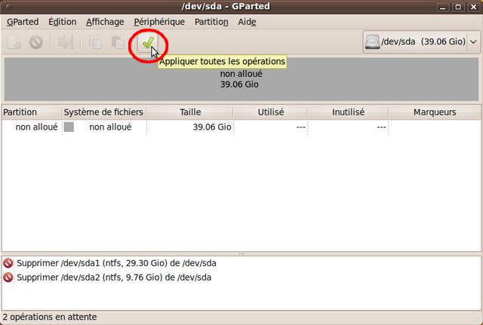Screen dimensions: 483x325
Task: Open the /dev/sda device selector dropdown
Action: [x=421, y=42]
